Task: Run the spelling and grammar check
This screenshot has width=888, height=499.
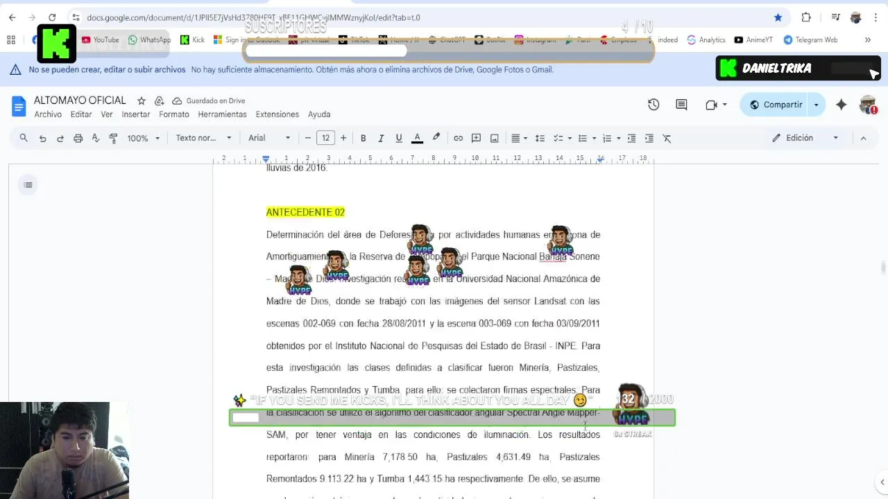Action: 96,138
